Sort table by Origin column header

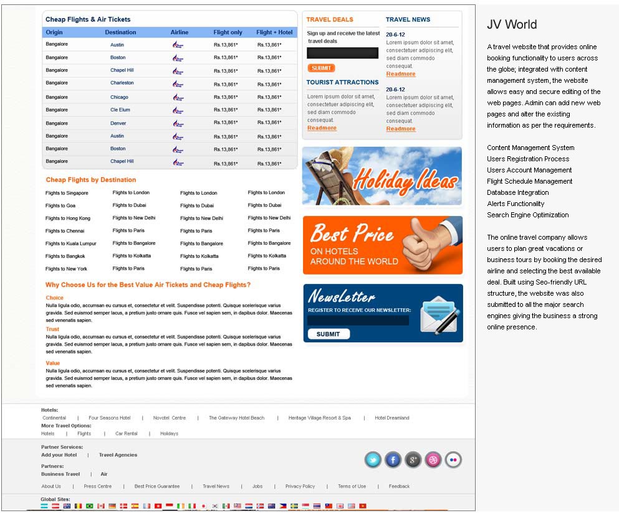[54, 32]
